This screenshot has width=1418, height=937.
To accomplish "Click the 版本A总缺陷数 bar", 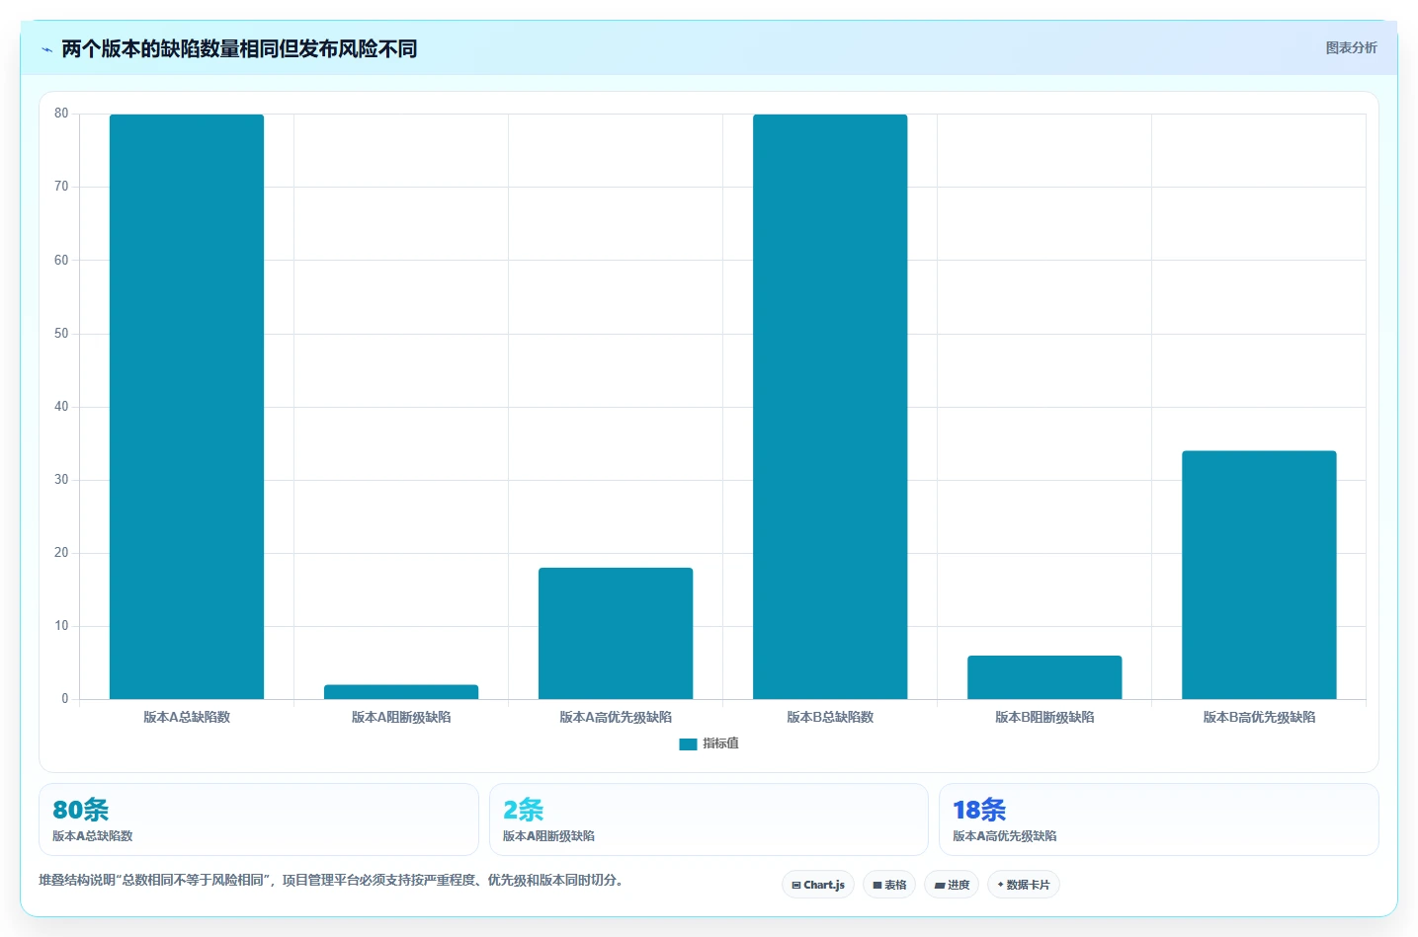I will click(187, 407).
